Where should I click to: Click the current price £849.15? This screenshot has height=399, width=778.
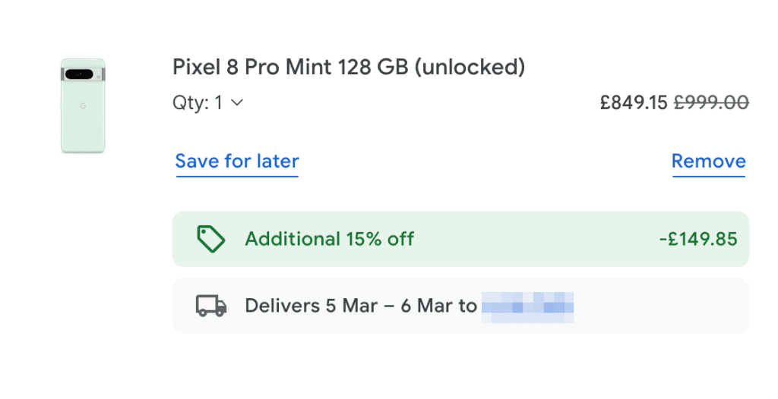(634, 102)
